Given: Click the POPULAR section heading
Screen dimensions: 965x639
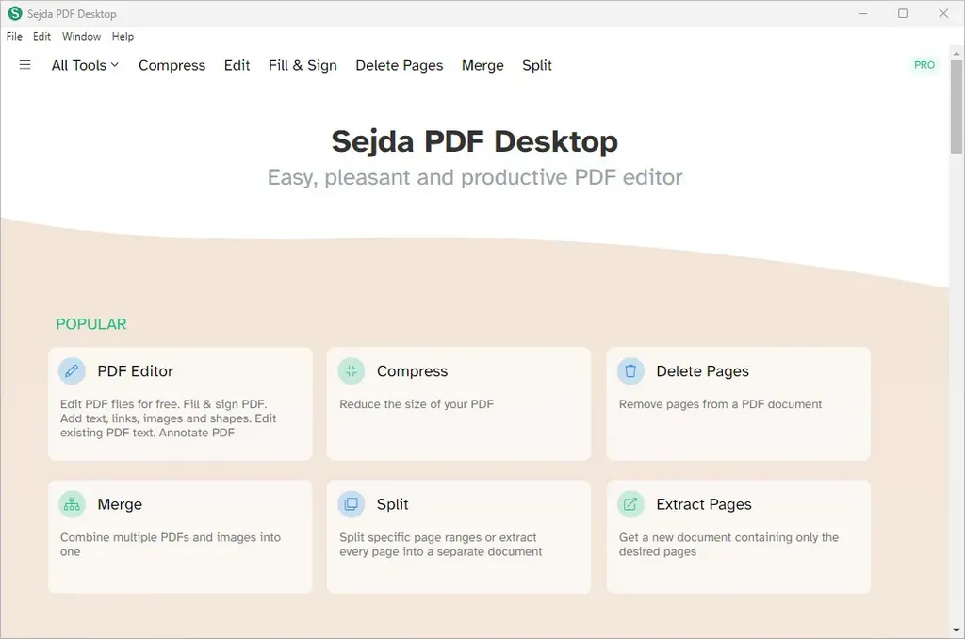Looking at the screenshot, I should 91,324.
